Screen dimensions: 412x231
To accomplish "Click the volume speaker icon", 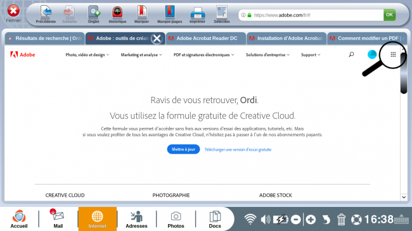I will (x=266, y=220).
